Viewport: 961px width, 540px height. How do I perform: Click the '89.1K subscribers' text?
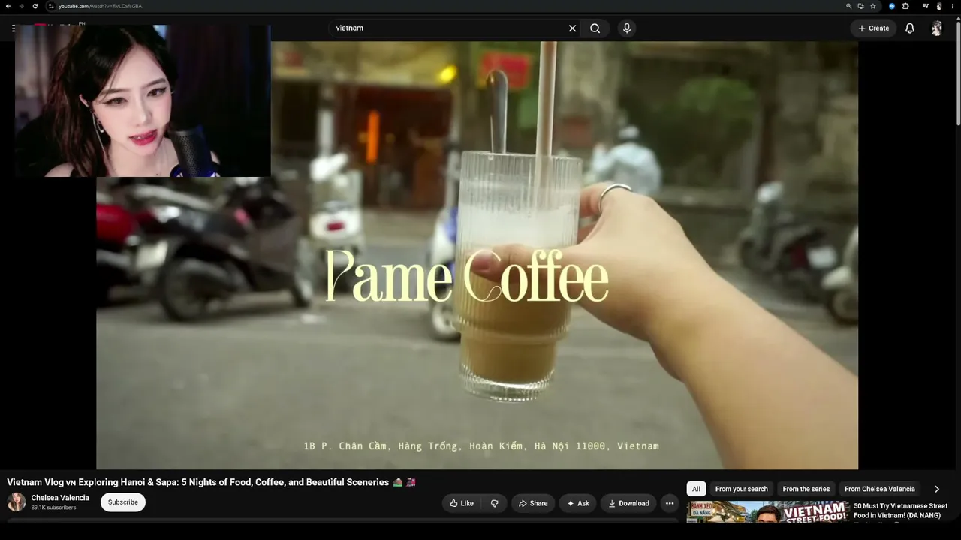point(53,508)
